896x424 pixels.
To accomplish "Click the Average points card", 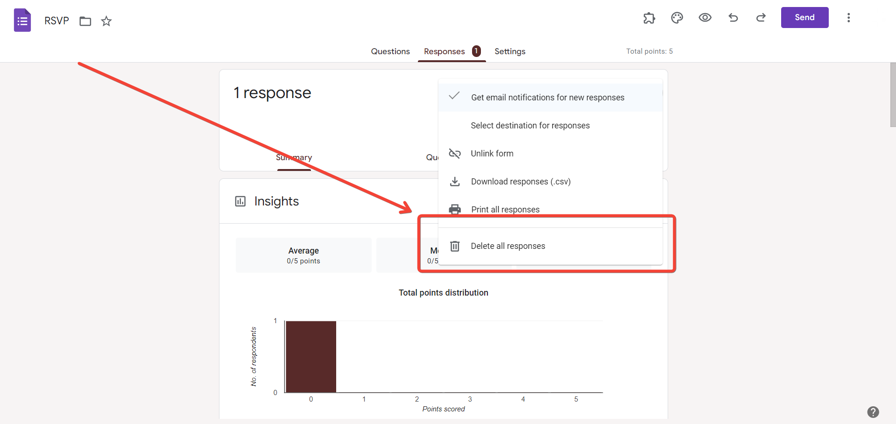I will (303, 255).
